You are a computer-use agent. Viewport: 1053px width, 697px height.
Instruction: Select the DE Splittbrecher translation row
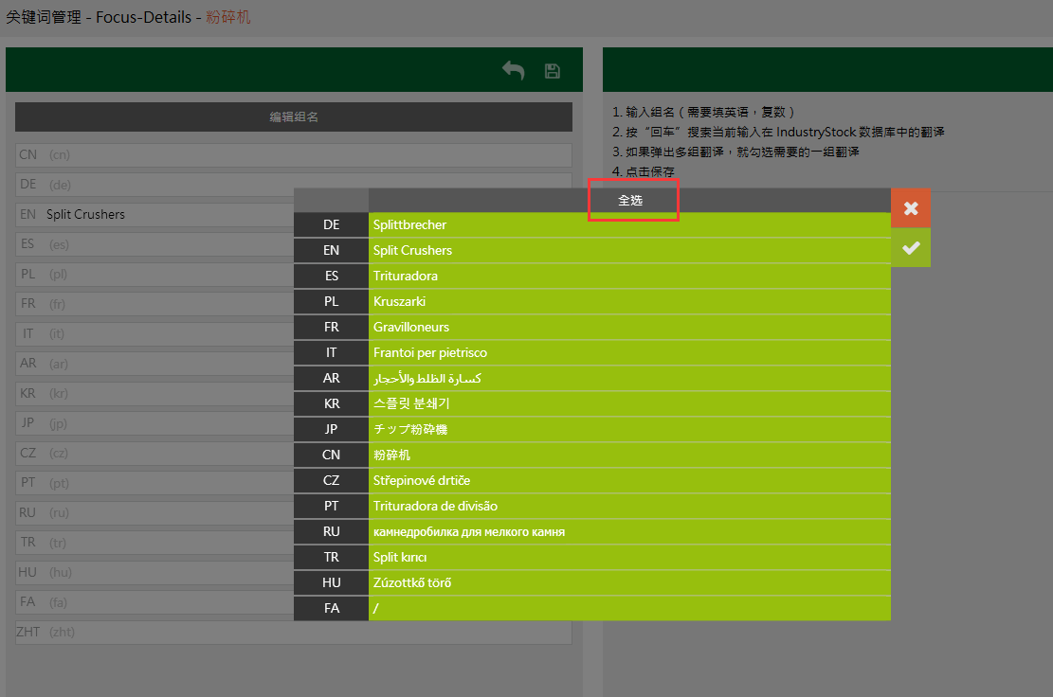point(629,225)
